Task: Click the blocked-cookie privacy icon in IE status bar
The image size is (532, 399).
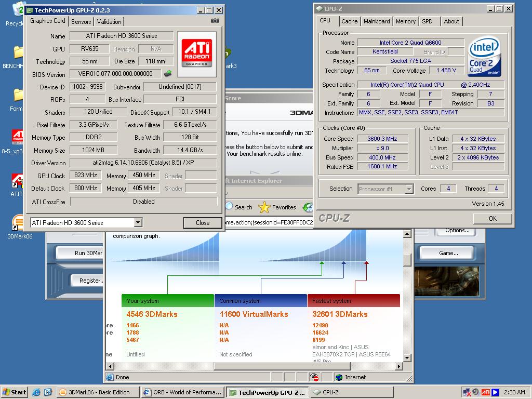Action: click(x=314, y=377)
